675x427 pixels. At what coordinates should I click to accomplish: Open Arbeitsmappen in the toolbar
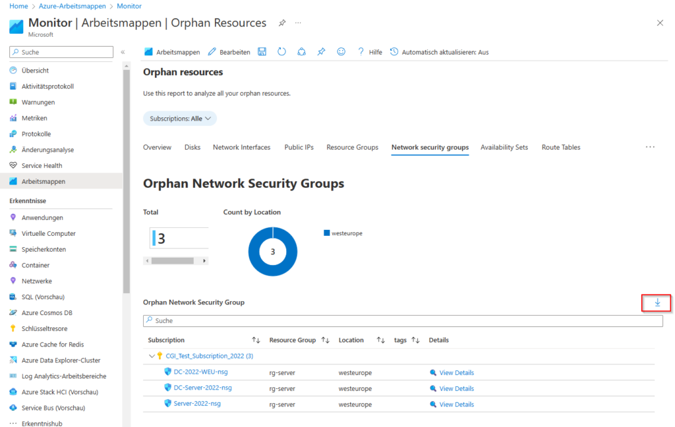(172, 52)
